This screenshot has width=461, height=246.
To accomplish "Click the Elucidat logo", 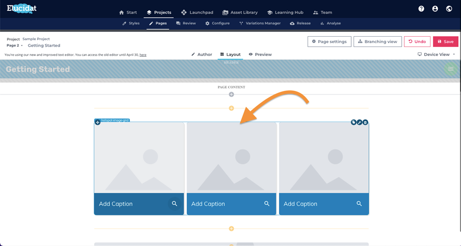I will tap(22, 8).
